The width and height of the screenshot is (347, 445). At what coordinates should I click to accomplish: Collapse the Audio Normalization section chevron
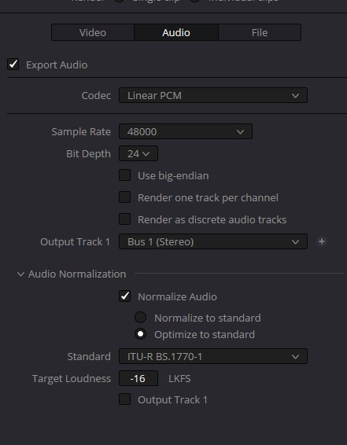point(20,274)
